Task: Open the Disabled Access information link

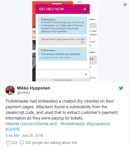Action: (56, 57)
